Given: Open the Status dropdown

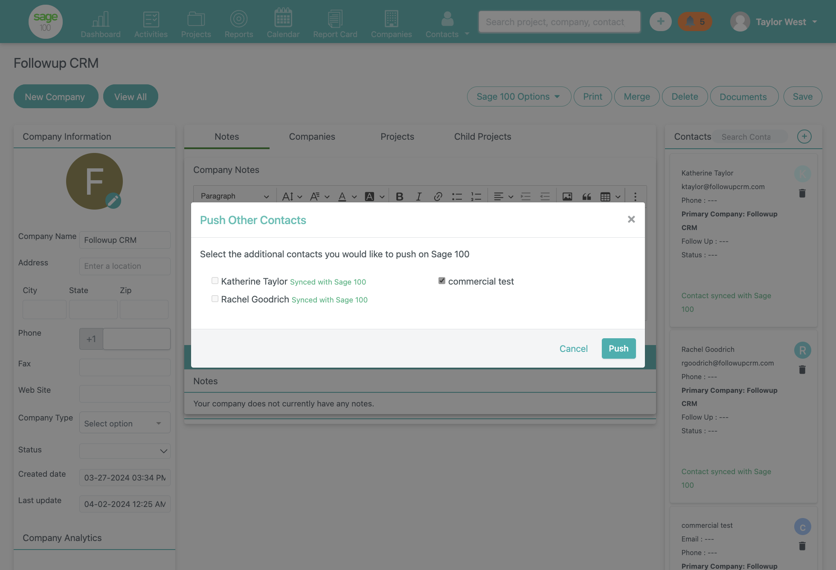Looking at the screenshot, I should pyautogui.click(x=125, y=451).
